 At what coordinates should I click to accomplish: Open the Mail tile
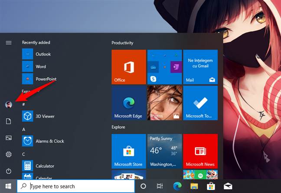point(200,67)
